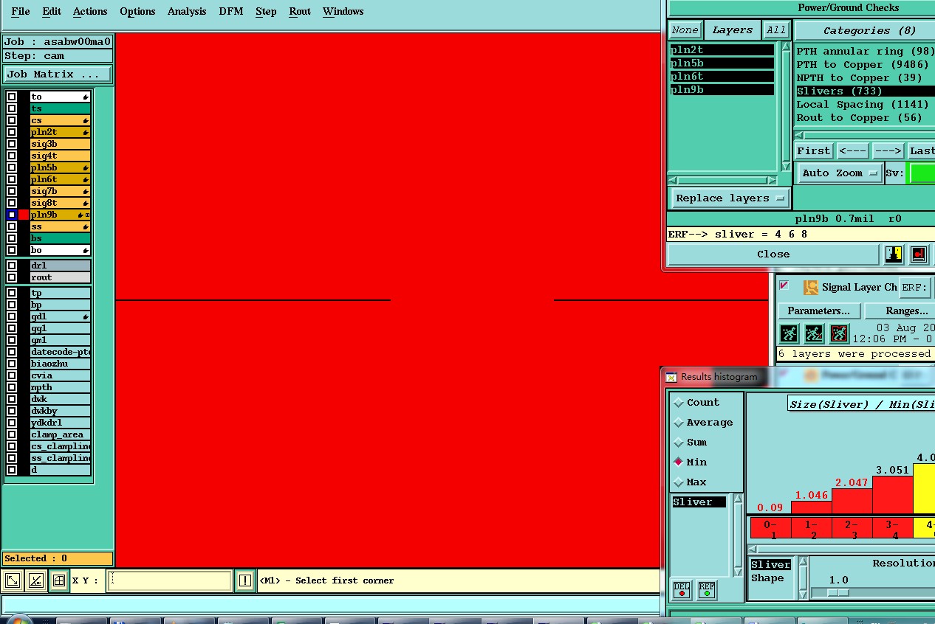This screenshot has width=935, height=624.
Task: Click the Ranges... button
Action: 901,311
